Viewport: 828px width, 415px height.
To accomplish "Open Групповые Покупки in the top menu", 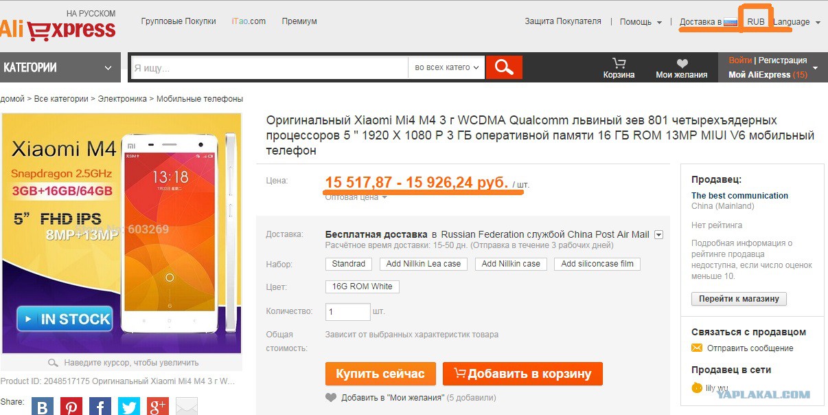I will (x=179, y=21).
